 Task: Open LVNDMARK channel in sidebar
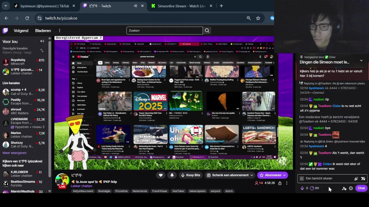tap(24, 123)
